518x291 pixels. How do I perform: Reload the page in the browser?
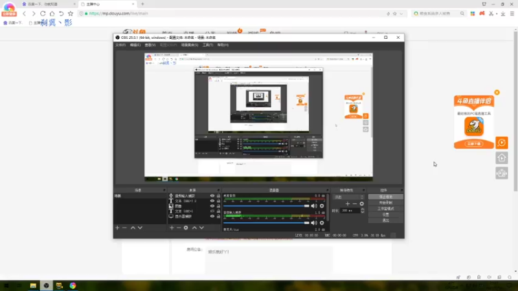43,14
